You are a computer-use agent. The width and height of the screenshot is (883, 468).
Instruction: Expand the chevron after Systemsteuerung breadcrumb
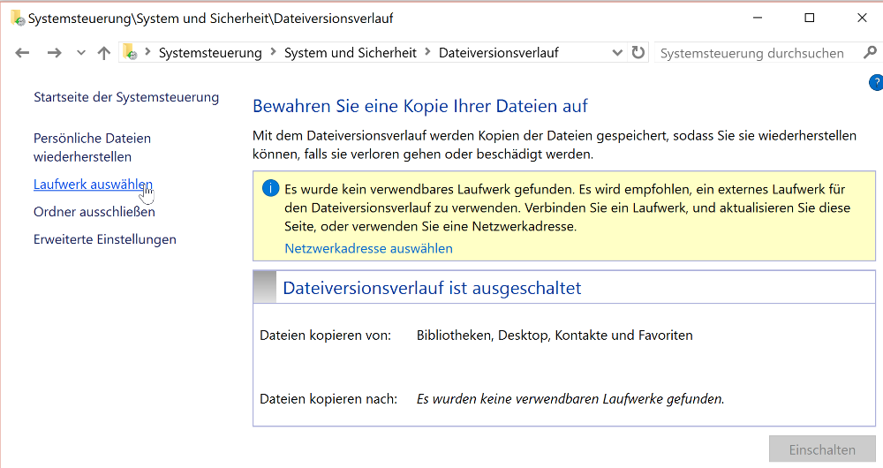click(273, 53)
